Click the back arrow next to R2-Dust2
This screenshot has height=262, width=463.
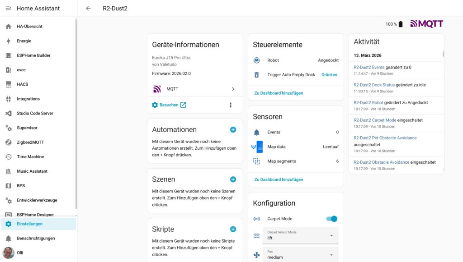point(88,8)
